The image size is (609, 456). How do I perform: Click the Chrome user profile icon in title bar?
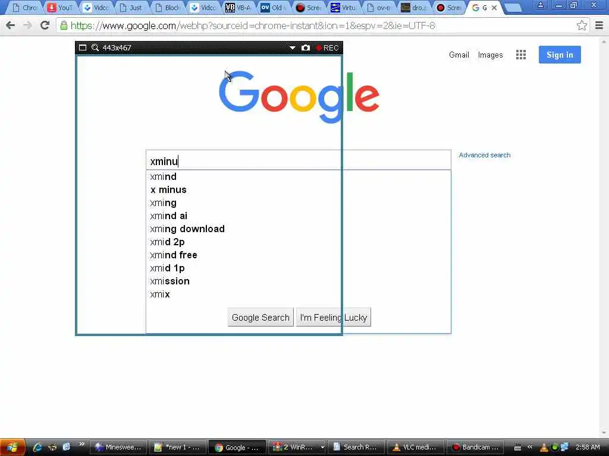pos(540,5)
